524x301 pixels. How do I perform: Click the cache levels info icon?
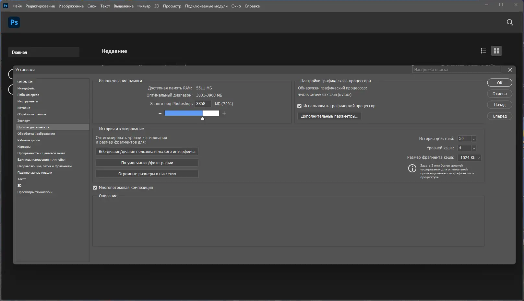coord(412,168)
